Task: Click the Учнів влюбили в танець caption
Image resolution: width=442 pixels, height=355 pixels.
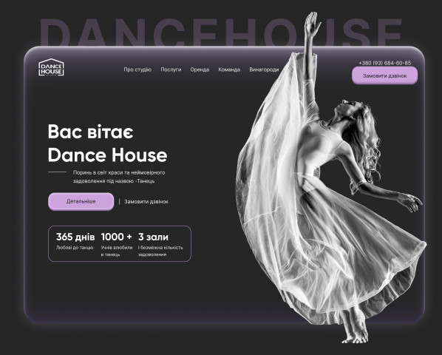Action: pos(117,251)
